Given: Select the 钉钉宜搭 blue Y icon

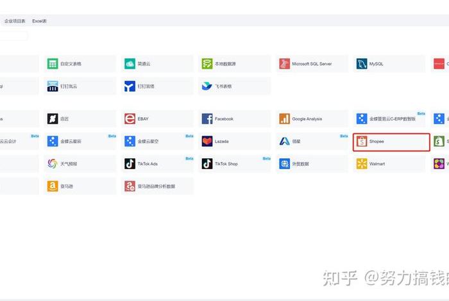Looking at the screenshot, I should tap(130, 86).
